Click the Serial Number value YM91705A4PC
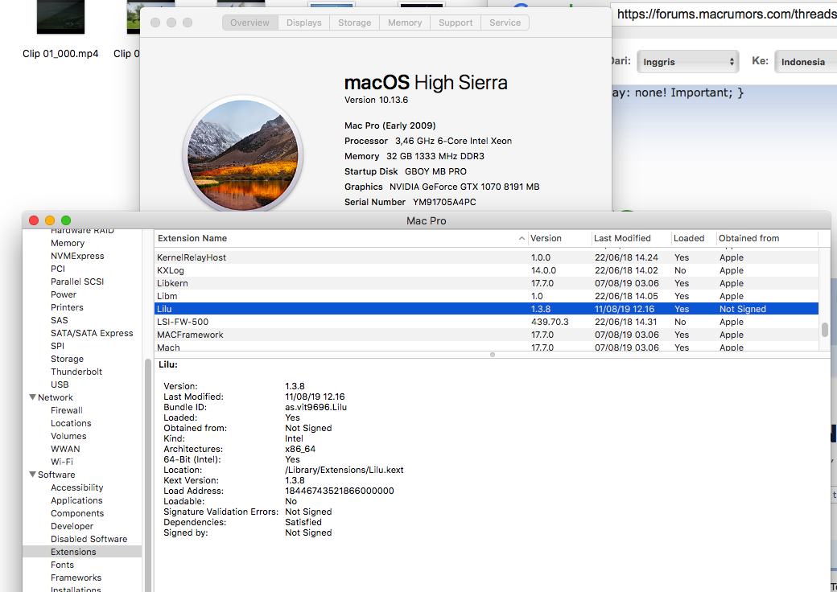Screen dimensions: 837x592 [x=444, y=202]
